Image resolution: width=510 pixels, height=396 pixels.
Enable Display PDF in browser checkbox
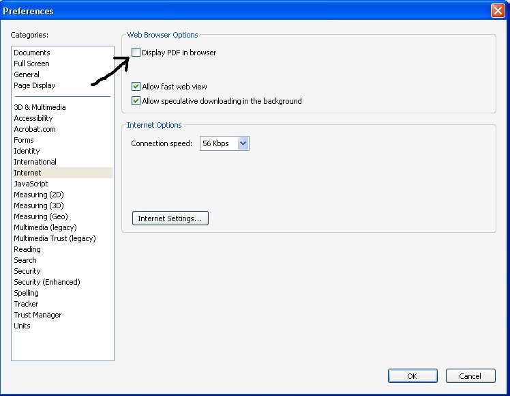tap(136, 52)
